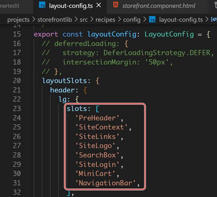Expand chevron after 'storefrontlib' breadcrumb
This screenshot has height=197, width=217.
pos(76,19)
